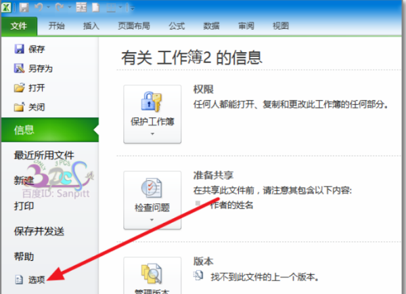The image size is (406, 294).
Task: Click the Redo arrow icon
Action: tap(60, 7)
